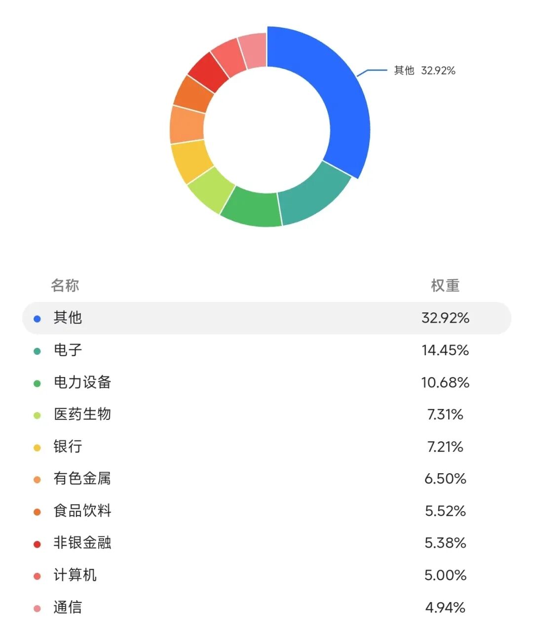
Task: Select the 食品饮料 row
Action: click(x=266, y=511)
